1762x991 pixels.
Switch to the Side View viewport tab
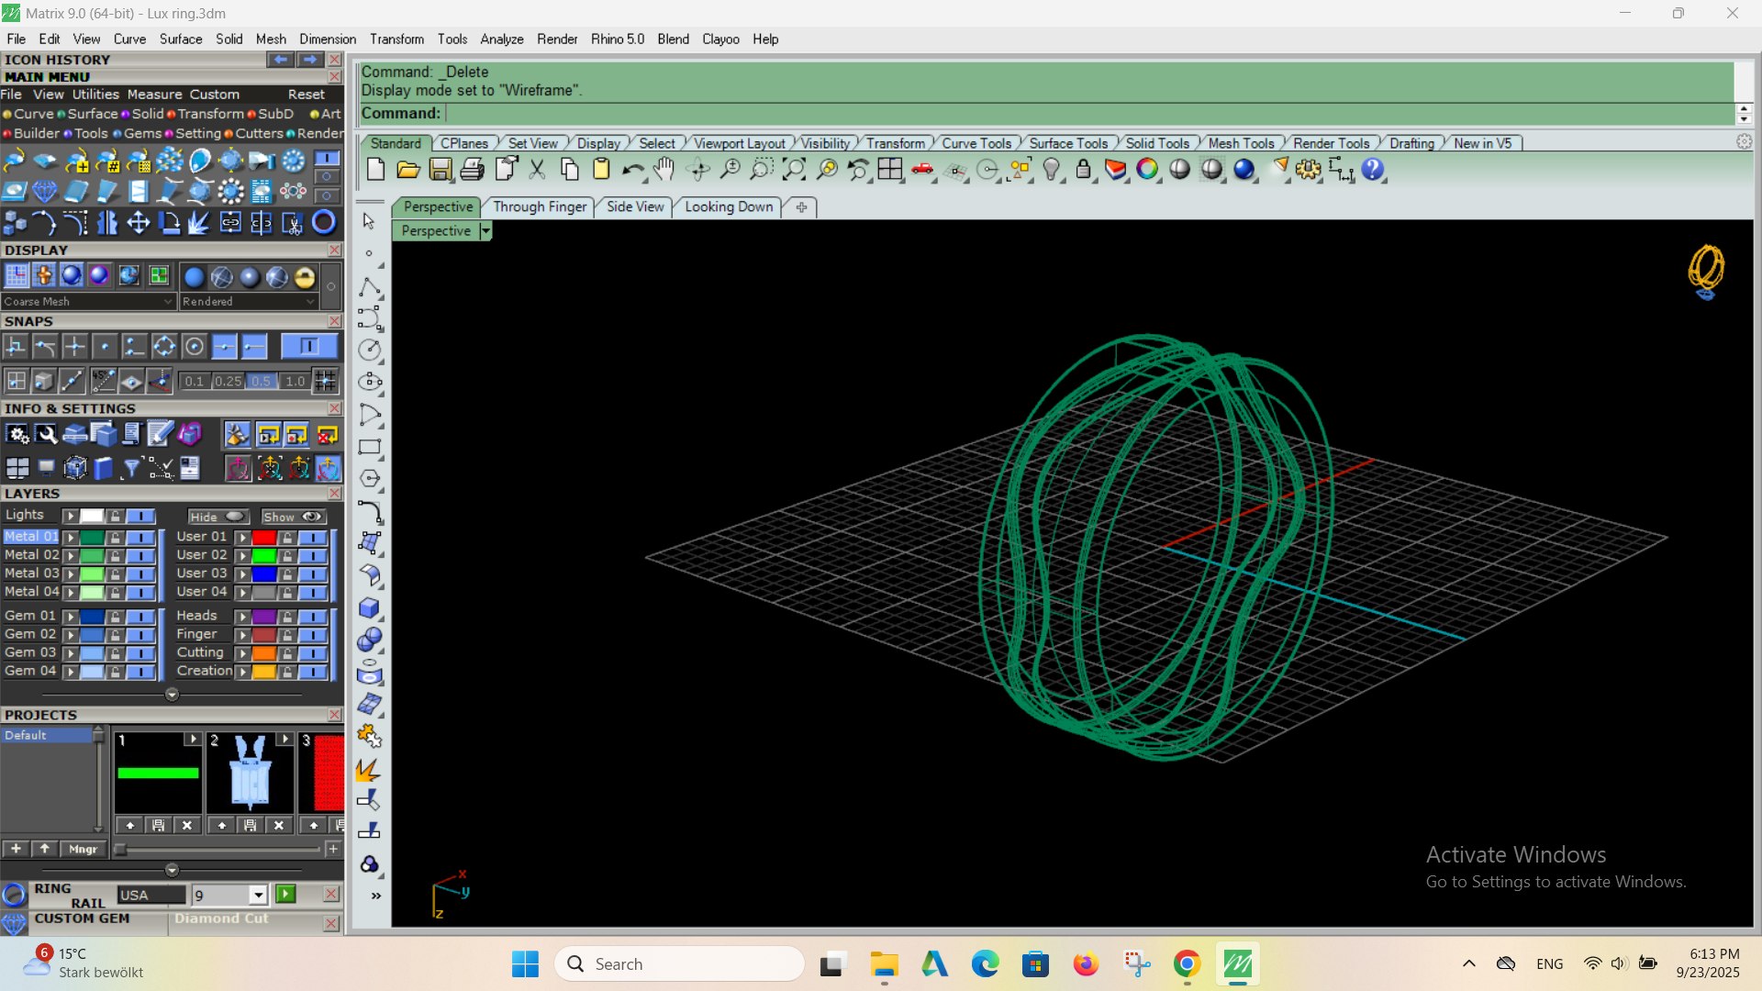coord(635,206)
